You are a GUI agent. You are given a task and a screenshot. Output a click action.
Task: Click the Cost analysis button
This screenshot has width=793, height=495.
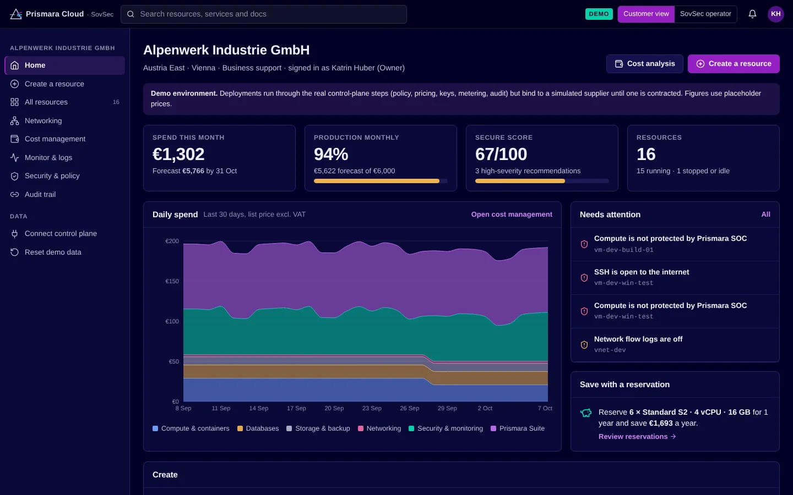point(645,64)
